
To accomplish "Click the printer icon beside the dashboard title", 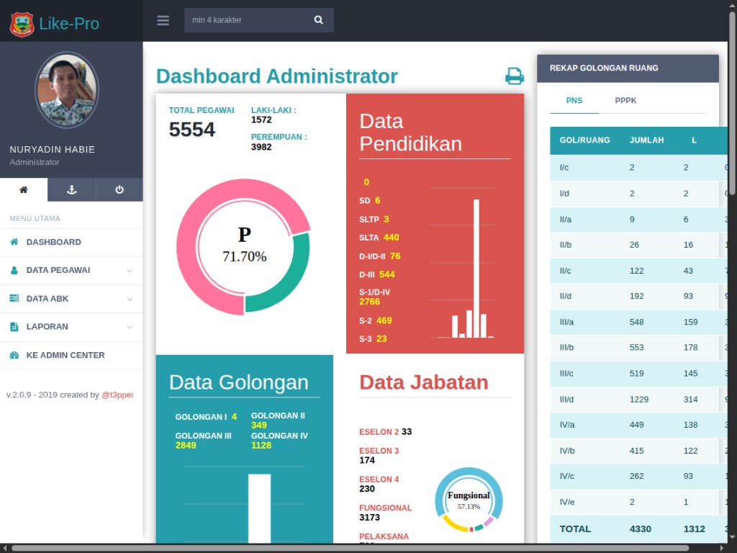I will (x=514, y=76).
